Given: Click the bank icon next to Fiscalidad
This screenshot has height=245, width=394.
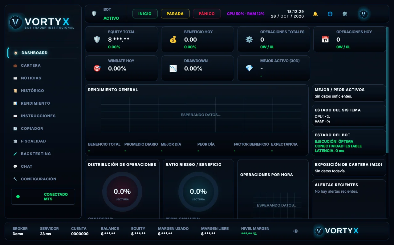Looking at the screenshot, I should tap(15, 141).
